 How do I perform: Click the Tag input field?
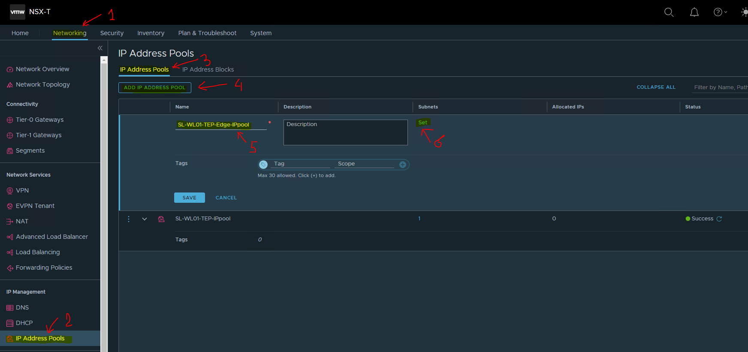click(x=301, y=164)
